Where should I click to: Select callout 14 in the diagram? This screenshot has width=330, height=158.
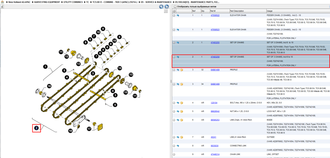(119, 68)
